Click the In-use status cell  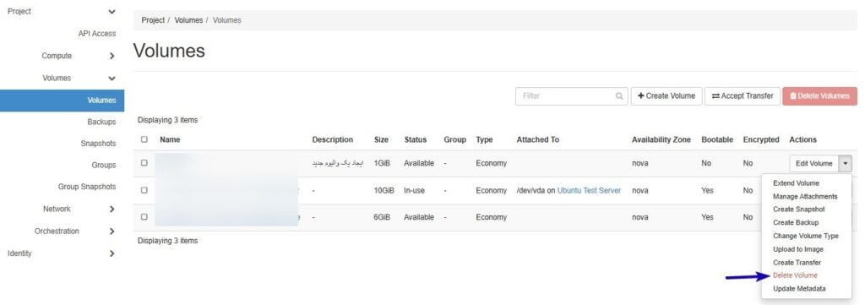point(414,190)
